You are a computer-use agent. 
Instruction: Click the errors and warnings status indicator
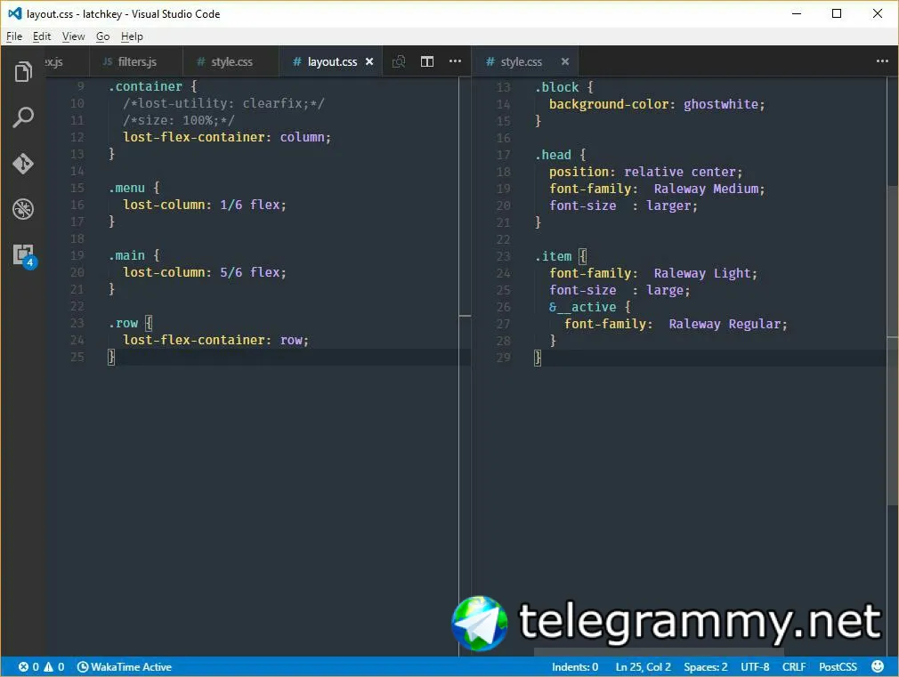pos(41,666)
